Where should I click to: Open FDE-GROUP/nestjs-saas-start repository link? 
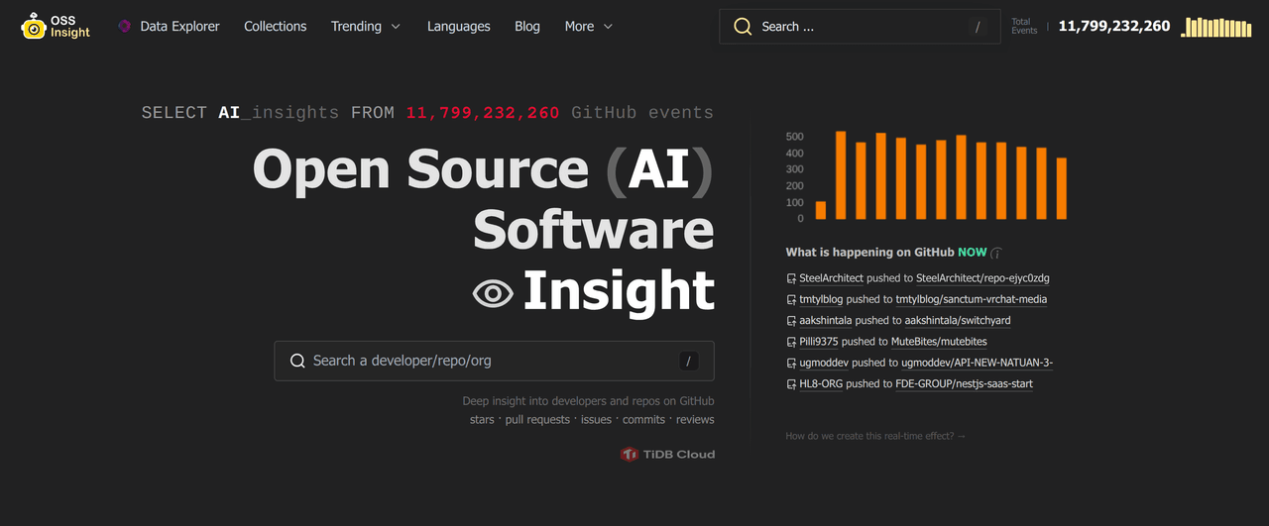point(965,384)
